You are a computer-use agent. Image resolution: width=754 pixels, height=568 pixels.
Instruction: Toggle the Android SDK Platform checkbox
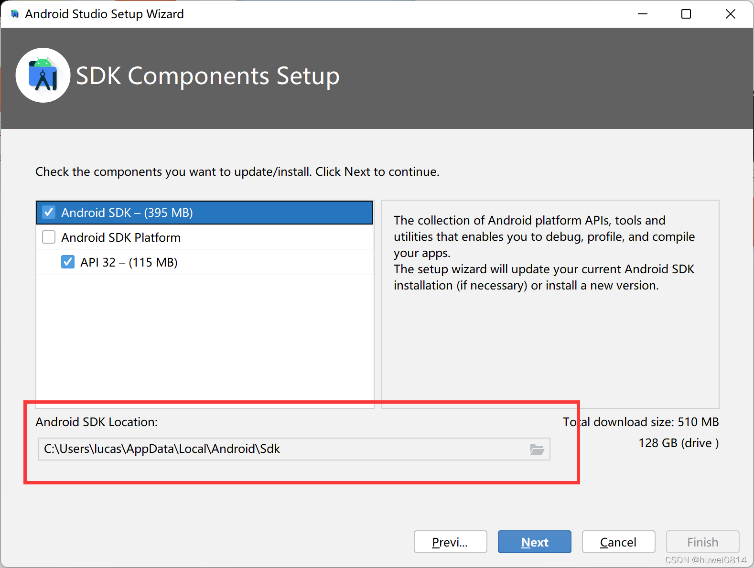coord(49,237)
